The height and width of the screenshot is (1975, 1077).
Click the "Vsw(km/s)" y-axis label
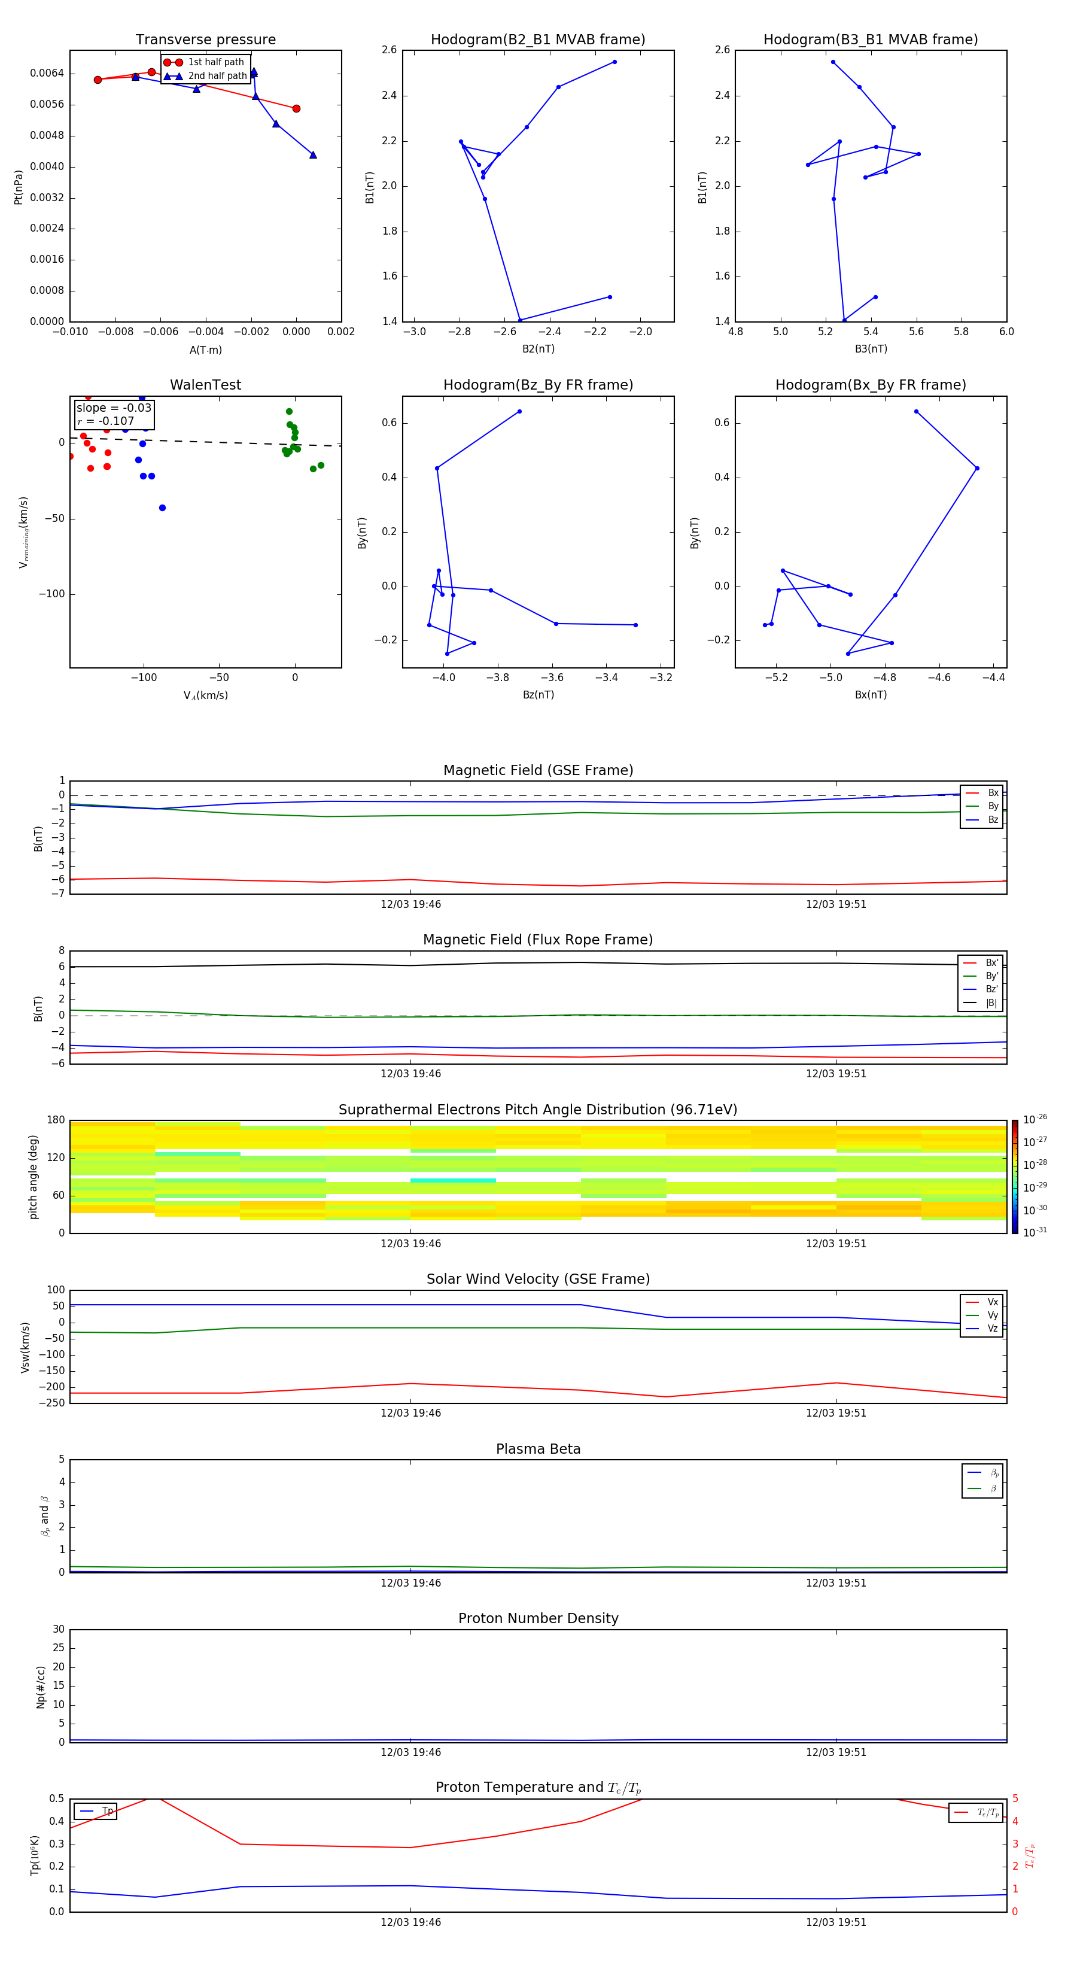pos(25,1347)
